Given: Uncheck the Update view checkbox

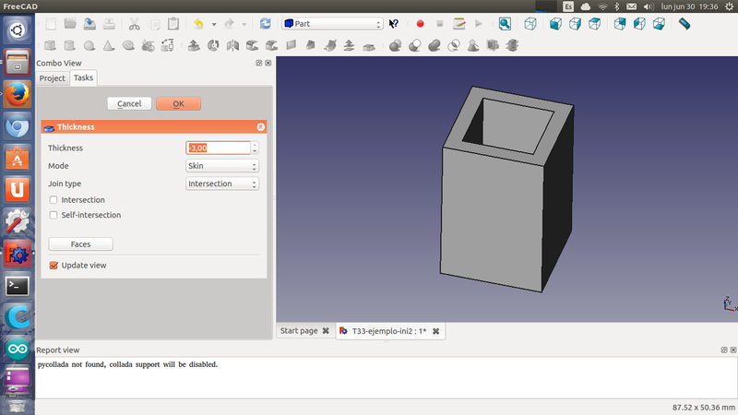Looking at the screenshot, I should tap(54, 266).
